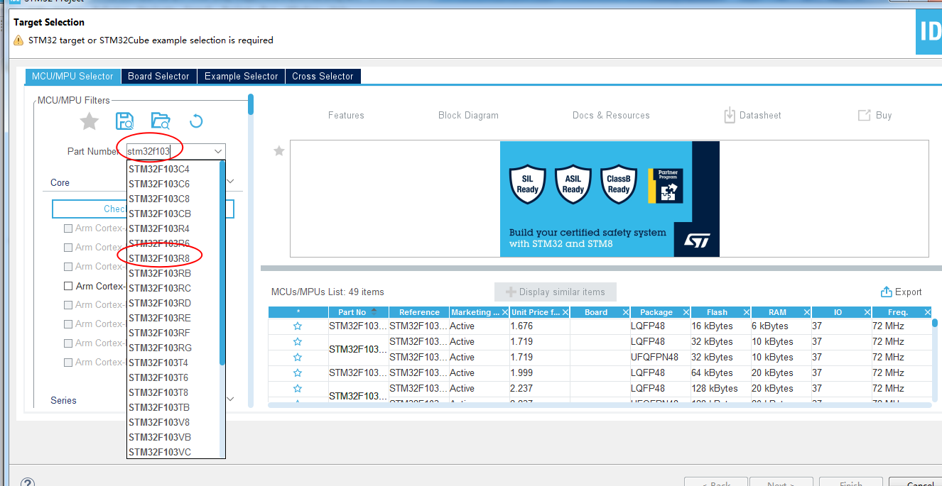The image size is (942, 486).
Task: Click the 16 kBytes Flash cell
Action: 719,326
